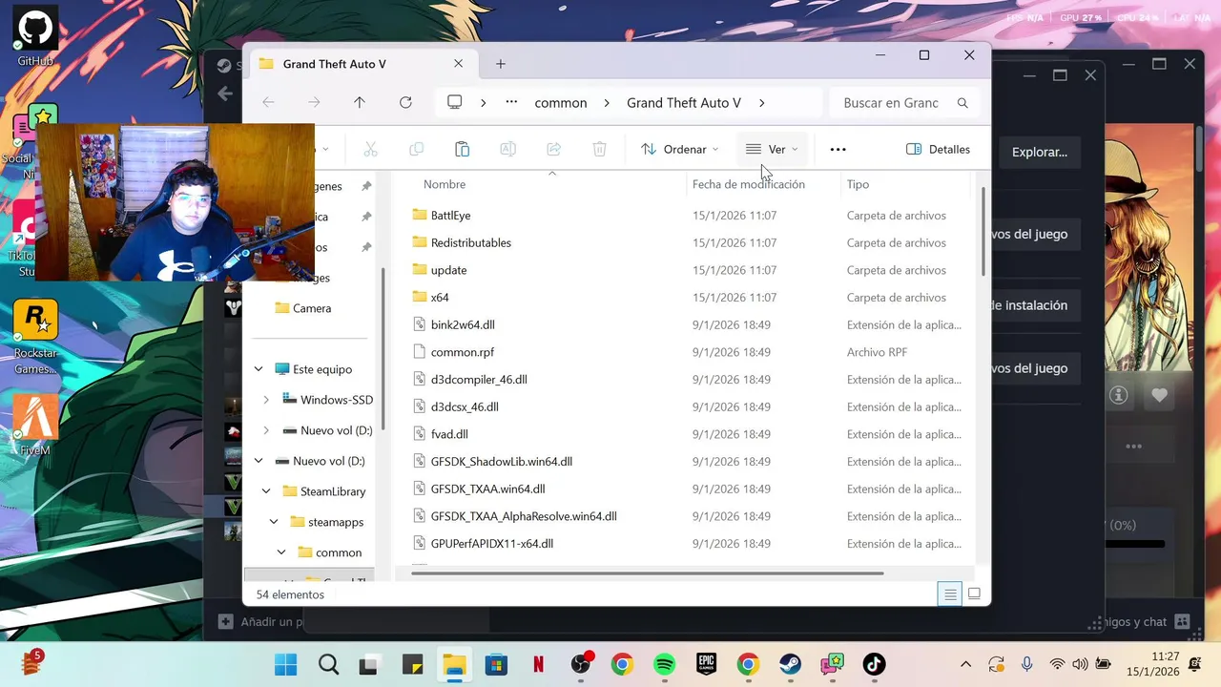Collapse the SteamLibrary tree node
This screenshot has width=1221, height=687.
point(266,491)
